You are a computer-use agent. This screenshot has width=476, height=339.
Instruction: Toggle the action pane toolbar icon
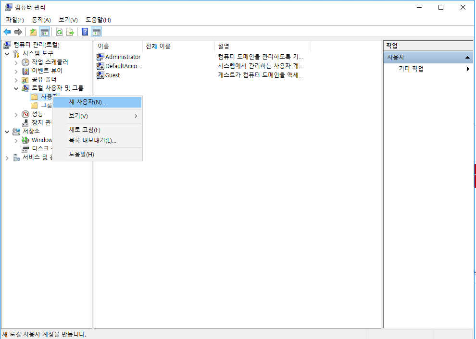(97, 32)
